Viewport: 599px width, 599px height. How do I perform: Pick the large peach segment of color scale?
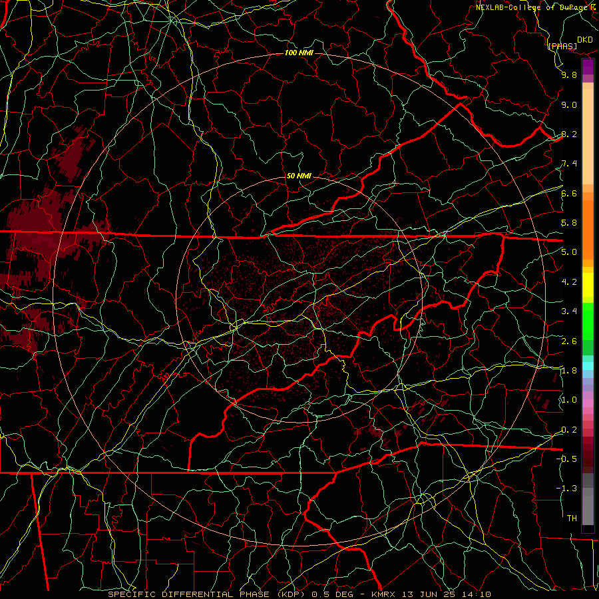(588, 136)
